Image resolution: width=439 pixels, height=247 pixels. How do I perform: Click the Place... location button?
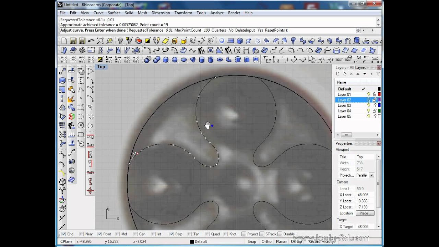pyautogui.click(x=365, y=213)
